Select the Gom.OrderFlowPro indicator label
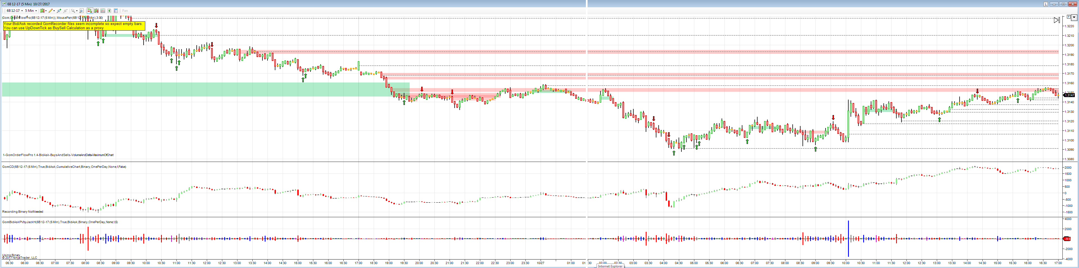 click(52, 18)
